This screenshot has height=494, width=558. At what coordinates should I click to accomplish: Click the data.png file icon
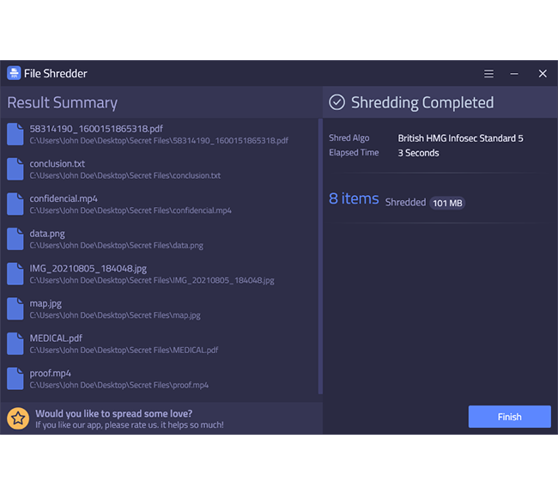pos(15,239)
